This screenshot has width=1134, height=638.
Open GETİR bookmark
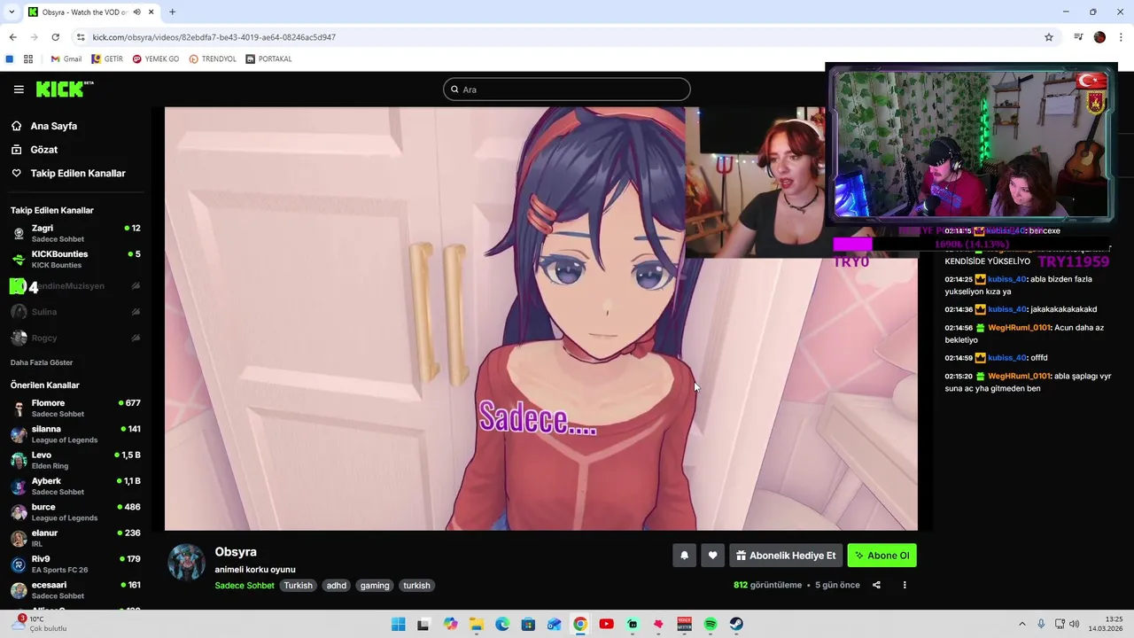(x=107, y=59)
